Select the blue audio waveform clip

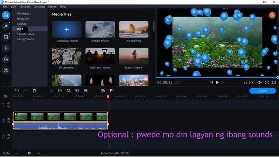60,126
